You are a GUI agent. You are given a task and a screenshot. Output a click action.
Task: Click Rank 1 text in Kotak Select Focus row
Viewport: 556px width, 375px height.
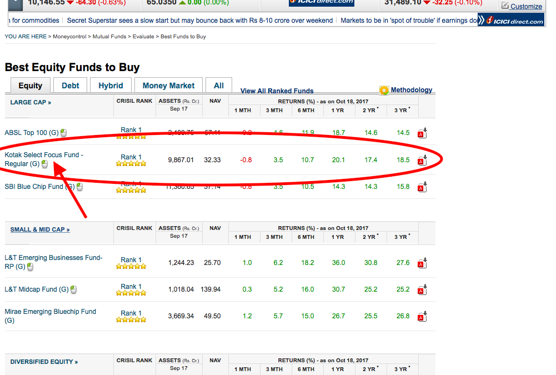pos(131,157)
